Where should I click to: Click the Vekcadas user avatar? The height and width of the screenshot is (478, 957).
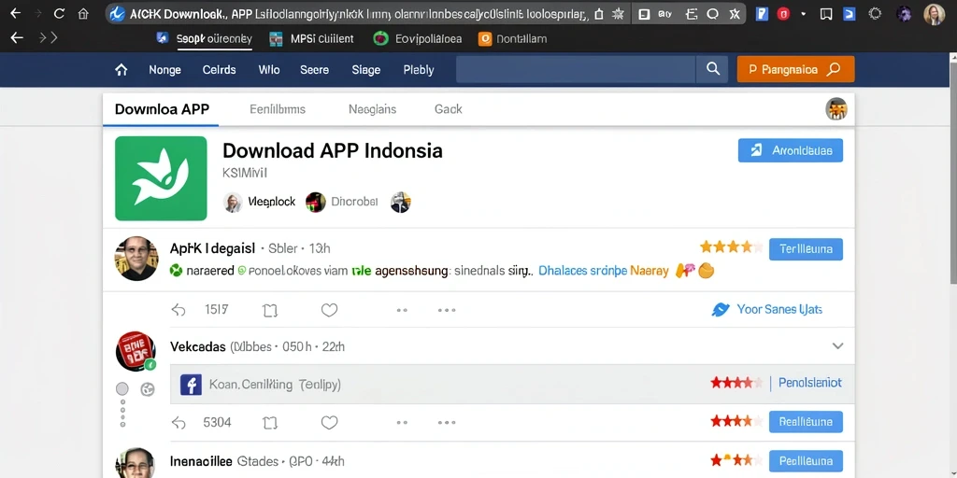pos(136,352)
